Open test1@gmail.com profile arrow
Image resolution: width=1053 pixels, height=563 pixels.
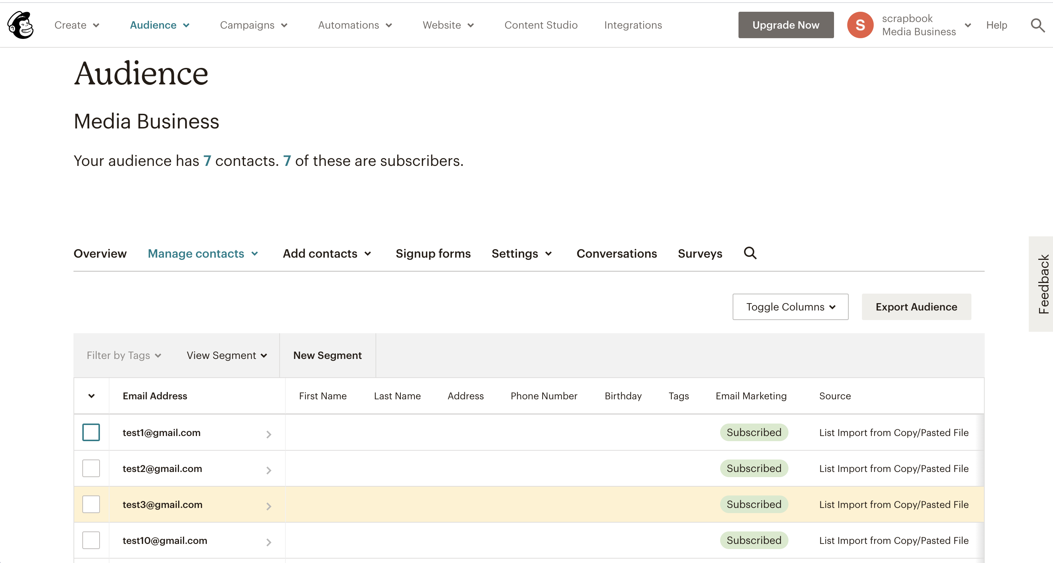pos(269,434)
